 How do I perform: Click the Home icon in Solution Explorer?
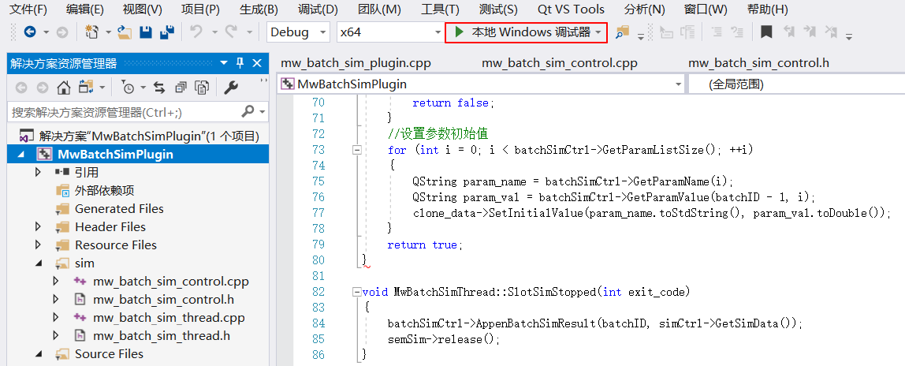64,88
